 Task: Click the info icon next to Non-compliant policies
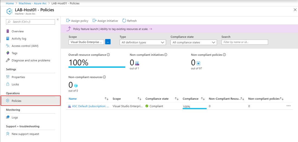click(224, 55)
